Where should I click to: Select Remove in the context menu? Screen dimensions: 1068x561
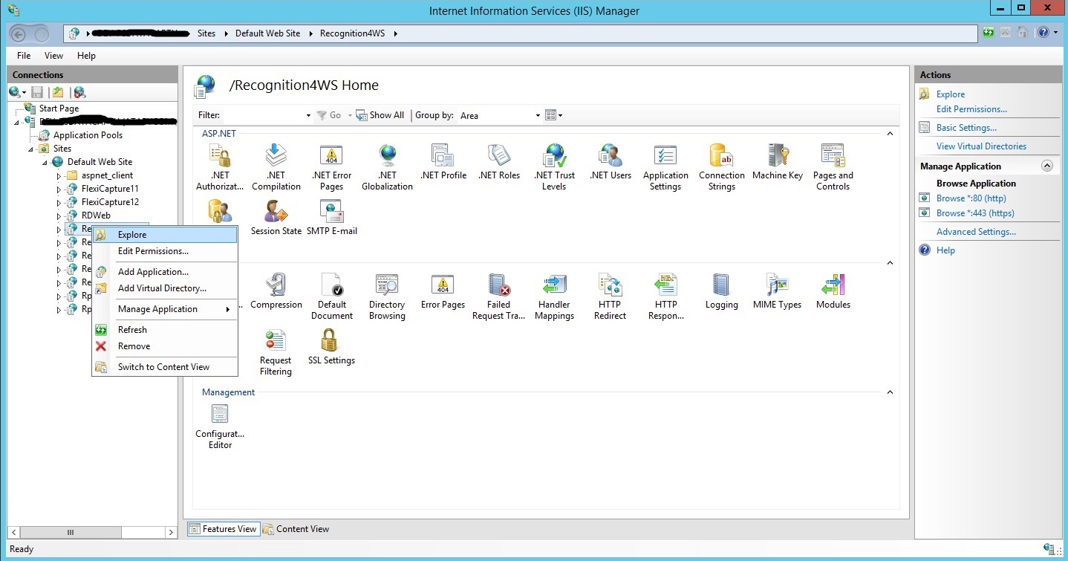click(134, 346)
